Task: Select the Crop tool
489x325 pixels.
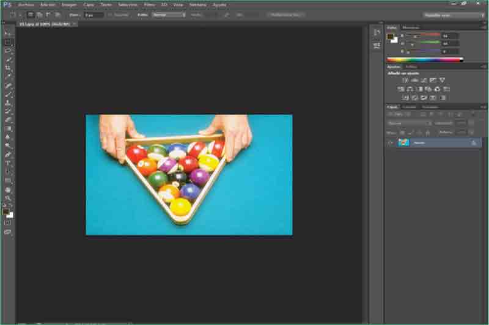Action: point(8,68)
